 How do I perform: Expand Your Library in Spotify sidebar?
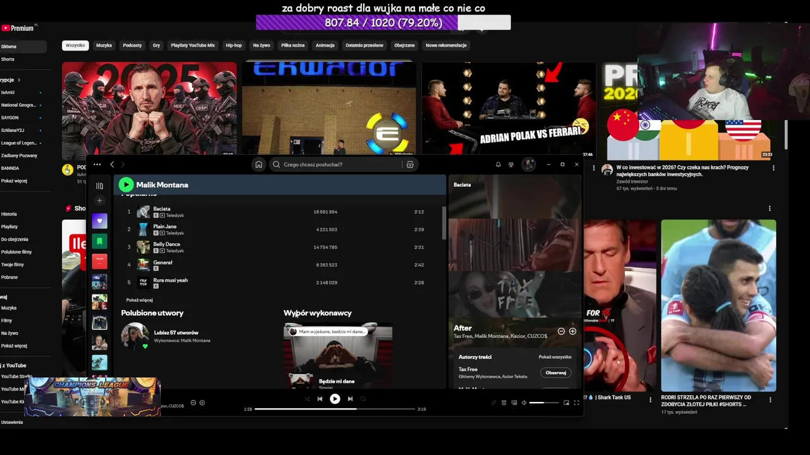(99, 186)
